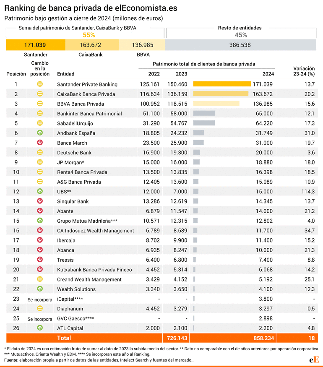The width and height of the screenshot is (323, 367).
Task: Click the 'Variación 23-24 (%)' column header
Action: pyautogui.click(x=304, y=71)
